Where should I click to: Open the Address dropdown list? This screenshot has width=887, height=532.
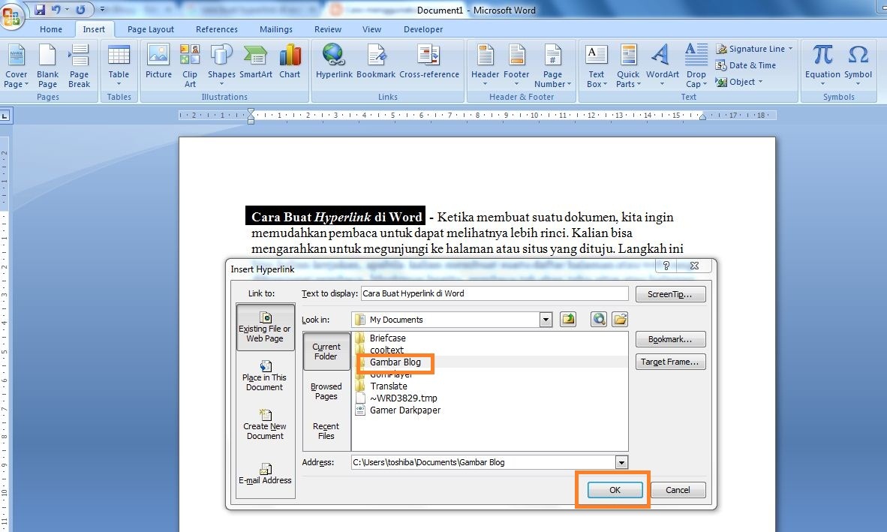tap(621, 462)
